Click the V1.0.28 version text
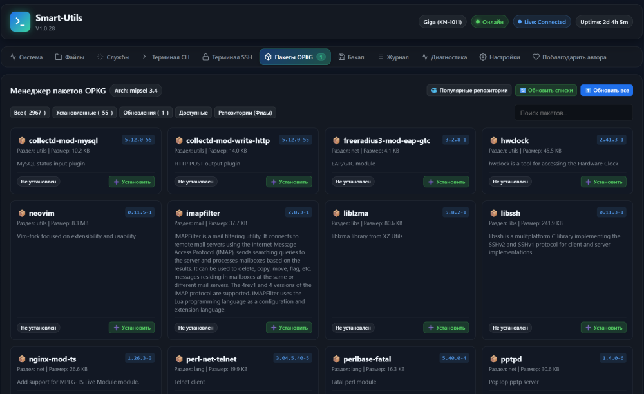644x394 pixels. (x=45, y=28)
